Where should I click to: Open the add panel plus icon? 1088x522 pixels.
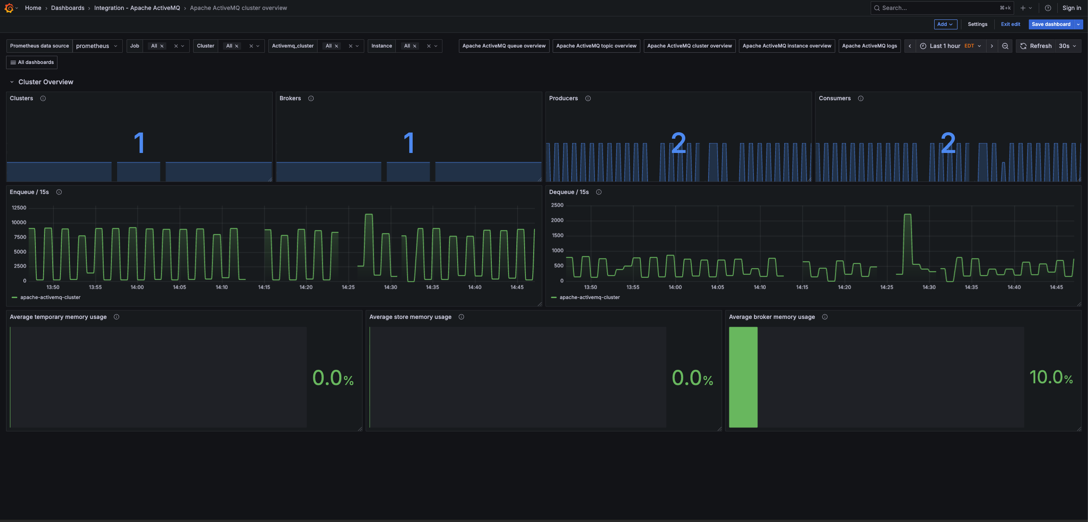1023,8
